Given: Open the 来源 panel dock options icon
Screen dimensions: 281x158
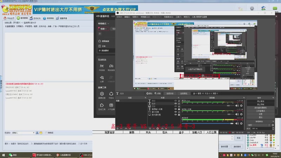Looking at the screenshot, I should [178, 98].
